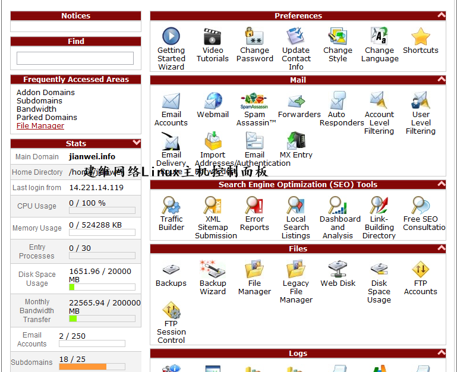Open Bandwidth from Frequently Accessed Areas
Screen dimensions: 457x372
(36, 109)
